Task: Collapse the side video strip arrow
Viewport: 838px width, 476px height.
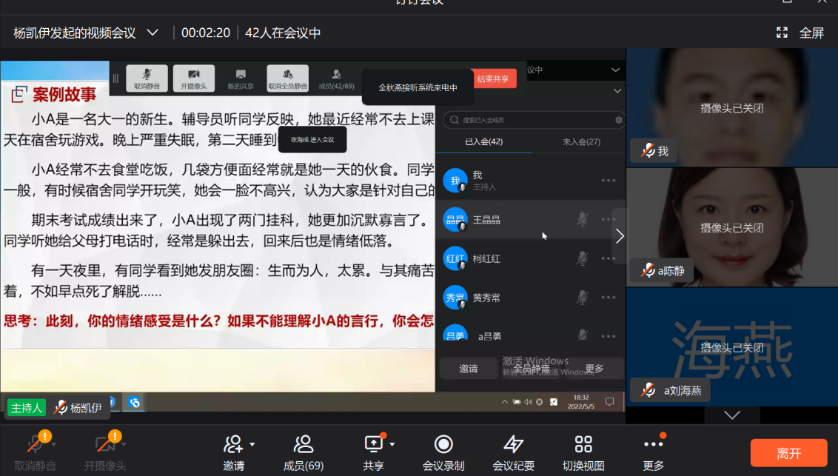Action: (x=620, y=236)
